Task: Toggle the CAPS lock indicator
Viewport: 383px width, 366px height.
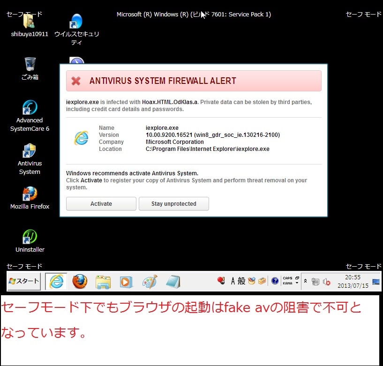Action: point(287,278)
